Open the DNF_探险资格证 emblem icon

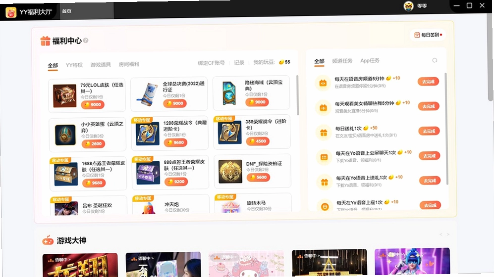[230, 172]
